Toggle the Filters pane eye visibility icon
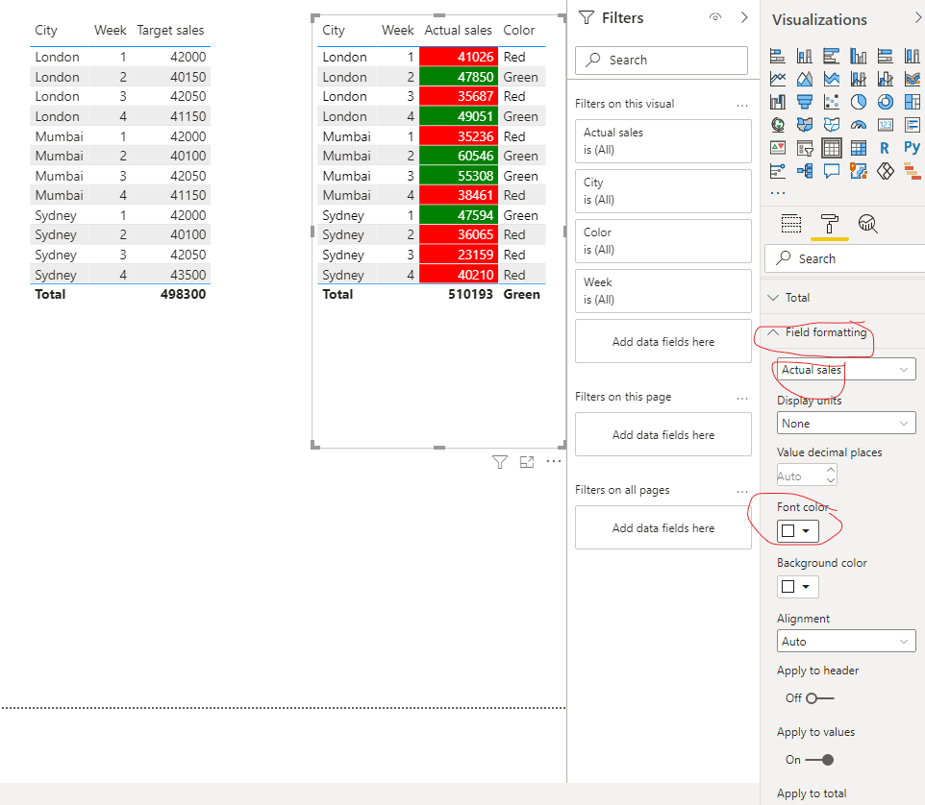The image size is (925, 805). click(715, 17)
